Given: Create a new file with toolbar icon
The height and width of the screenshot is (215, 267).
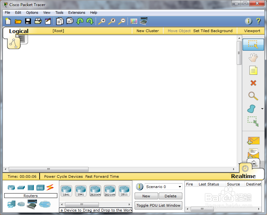Looking at the screenshot, I should click(8, 21).
